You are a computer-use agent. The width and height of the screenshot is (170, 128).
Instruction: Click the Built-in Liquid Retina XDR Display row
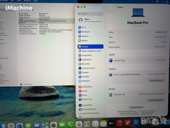137,74
